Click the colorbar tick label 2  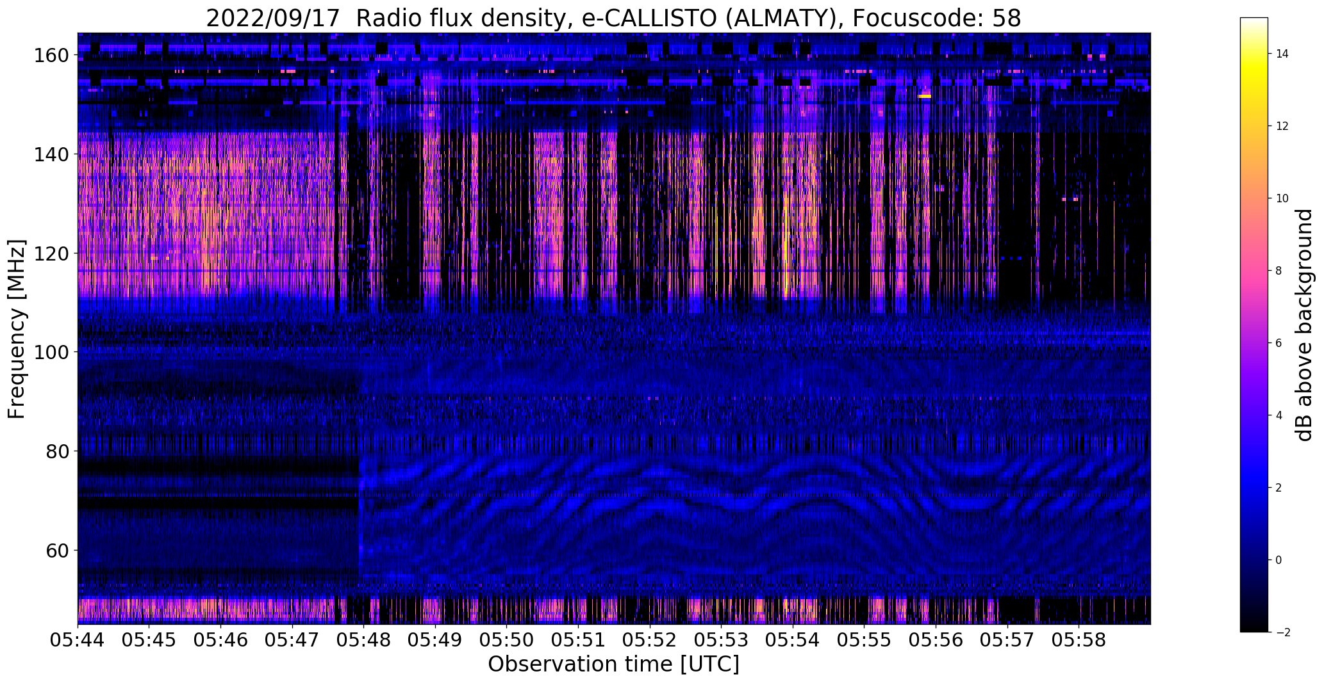click(1279, 488)
